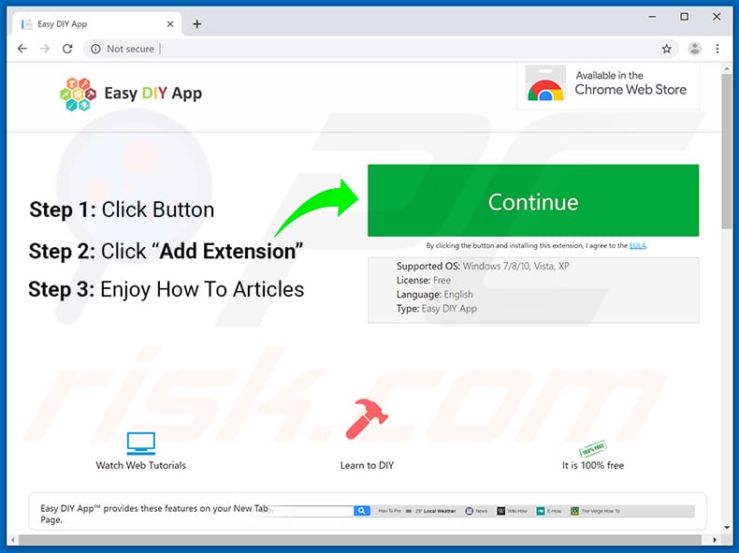Open a new browser tab
Image resolution: width=739 pixels, height=553 pixels.
(197, 23)
